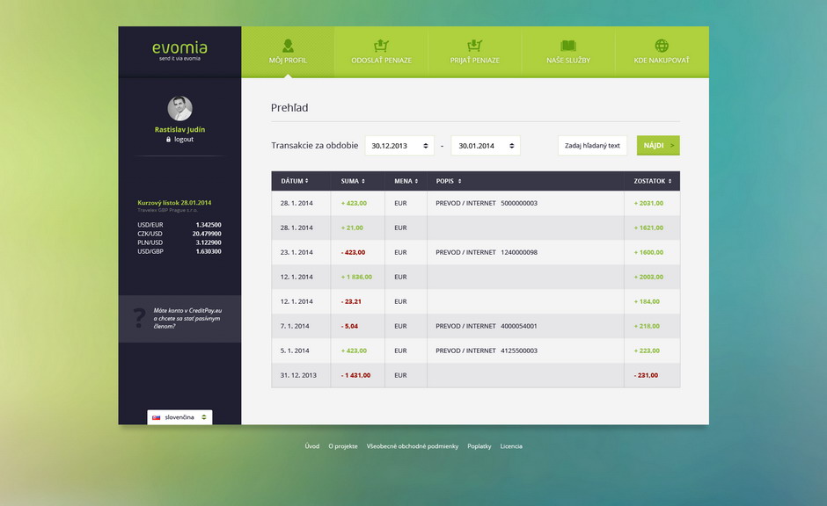The image size is (827, 506).
Task: Click the lock icon beside logout
Action: click(169, 140)
